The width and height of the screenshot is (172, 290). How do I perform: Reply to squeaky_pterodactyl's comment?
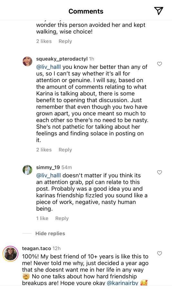click(65, 150)
